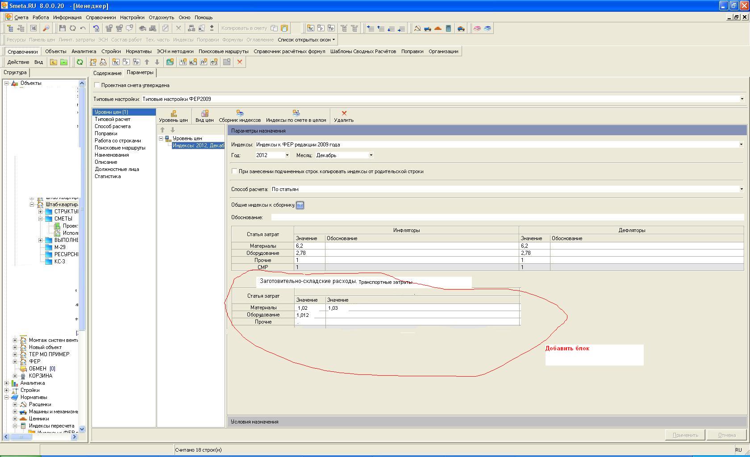Open general indexes button next to Общие индексы к сборнику
Image resolution: width=750 pixels, height=457 pixels.
point(300,205)
